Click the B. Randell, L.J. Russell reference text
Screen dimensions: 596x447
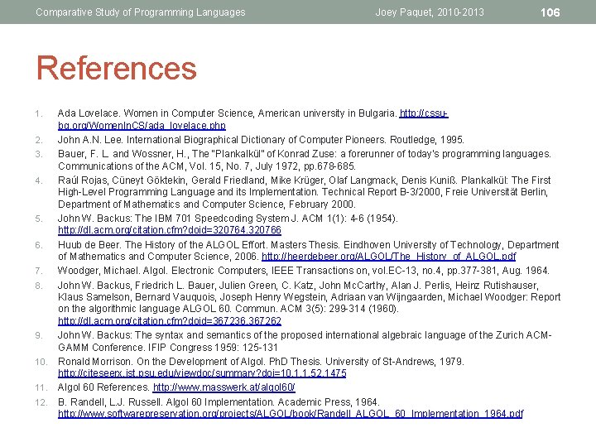(x=219, y=402)
